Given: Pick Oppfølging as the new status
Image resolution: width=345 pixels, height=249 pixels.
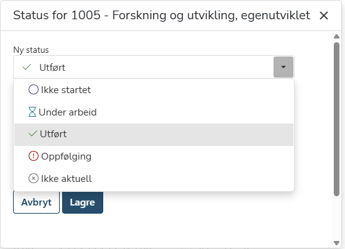Looking at the screenshot, I should click(154, 156).
